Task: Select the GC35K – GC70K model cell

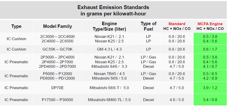Action: coord(57,49)
